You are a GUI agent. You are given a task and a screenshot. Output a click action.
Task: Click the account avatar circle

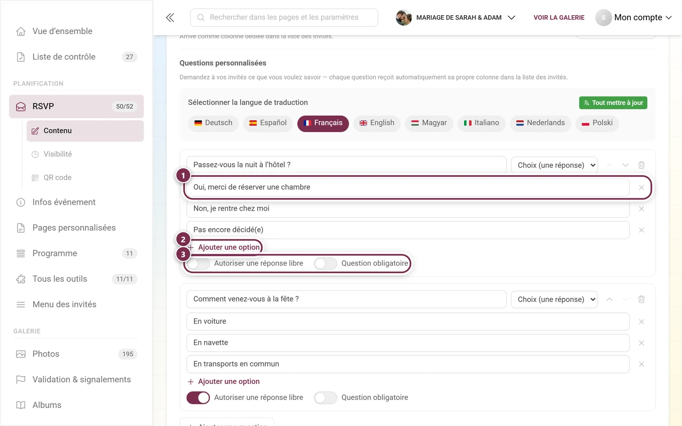[x=603, y=18]
